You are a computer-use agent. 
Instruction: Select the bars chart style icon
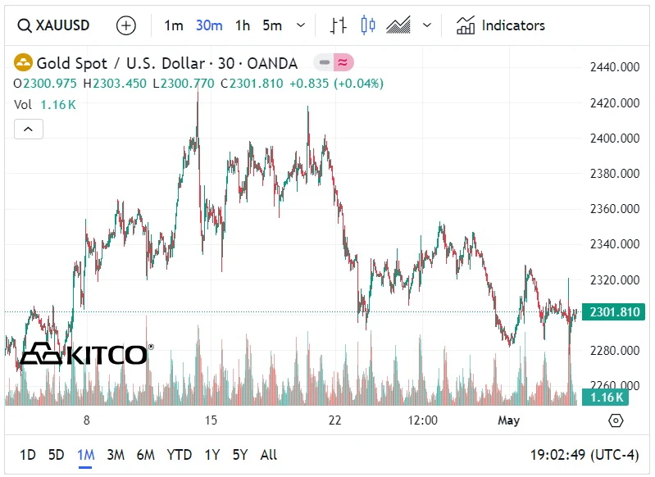point(338,25)
